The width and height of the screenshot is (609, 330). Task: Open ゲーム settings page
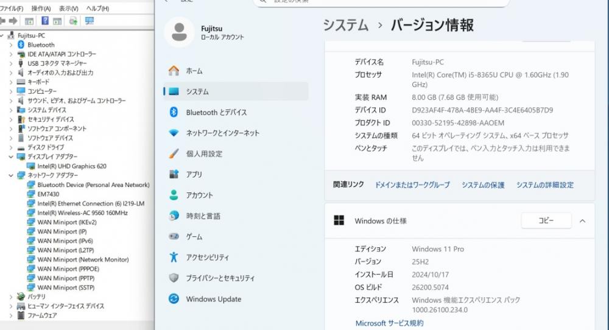tap(236, 236)
